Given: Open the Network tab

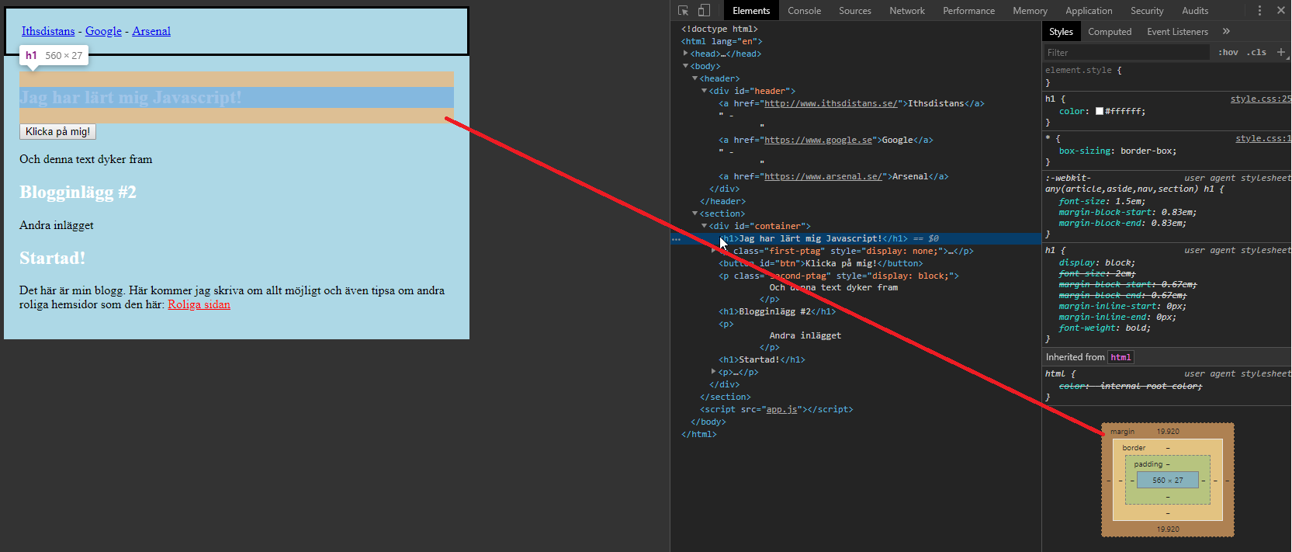Looking at the screenshot, I should pyautogui.click(x=907, y=10).
